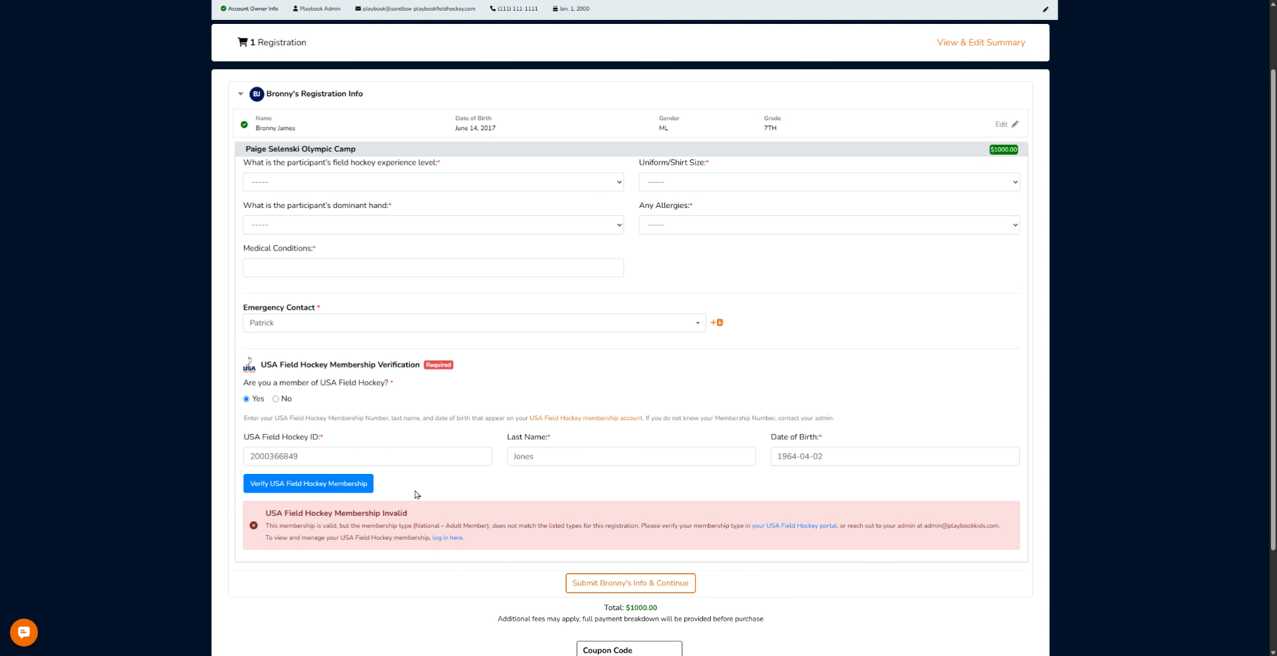Select Yes for USA Field Hockey member
1277x656 pixels.
point(246,399)
